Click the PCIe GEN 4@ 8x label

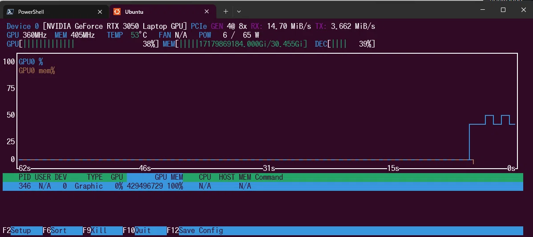(x=219, y=26)
